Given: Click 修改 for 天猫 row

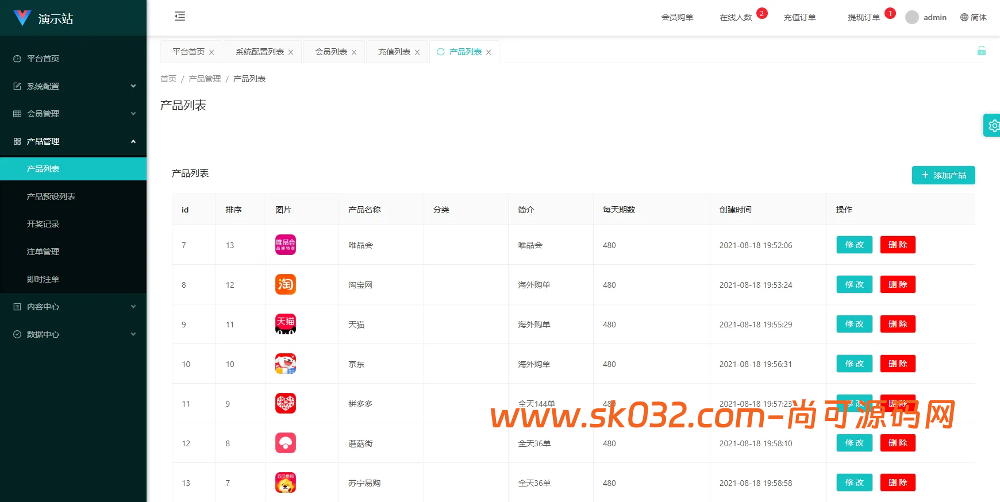Looking at the screenshot, I should click(x=854, y=324).
